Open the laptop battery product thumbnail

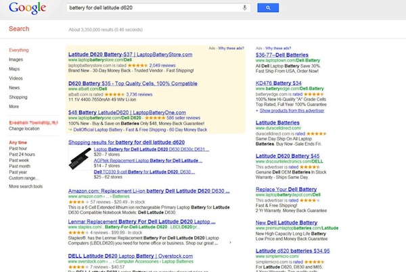coord(80,159)
